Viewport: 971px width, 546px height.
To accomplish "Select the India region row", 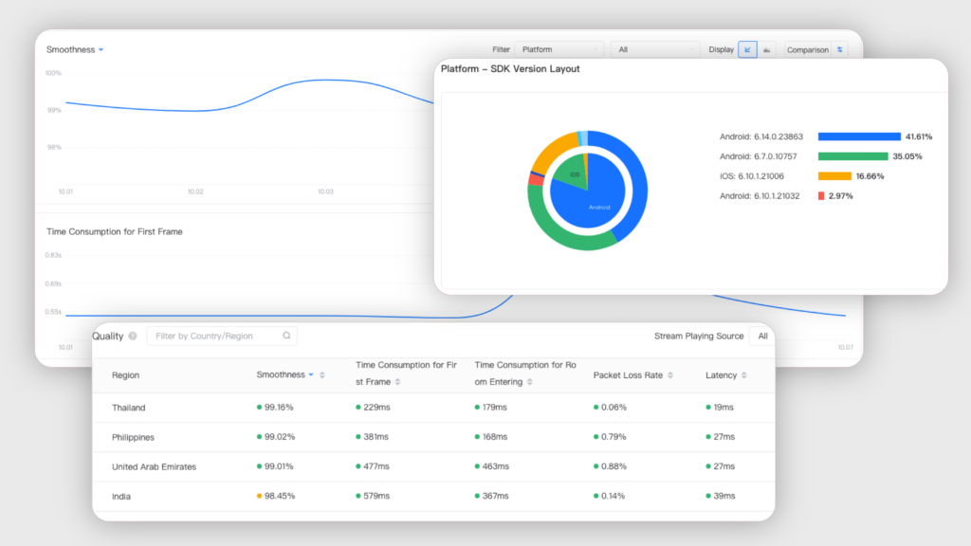I will click(433, 497).
